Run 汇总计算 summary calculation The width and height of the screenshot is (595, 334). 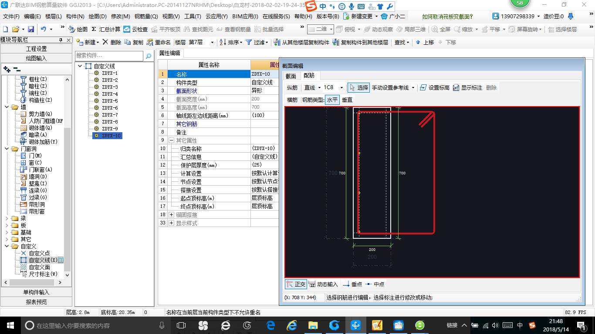[106, 29]
